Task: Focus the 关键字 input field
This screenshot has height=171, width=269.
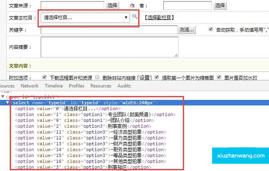Action: (x=109, y=30)
